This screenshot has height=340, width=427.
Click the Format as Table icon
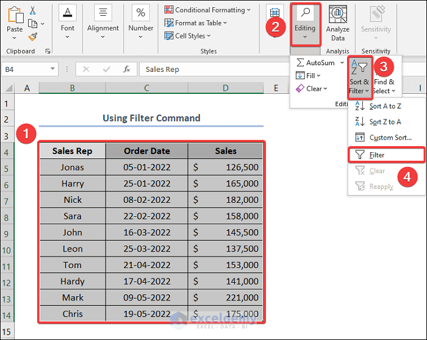point(169,23)
